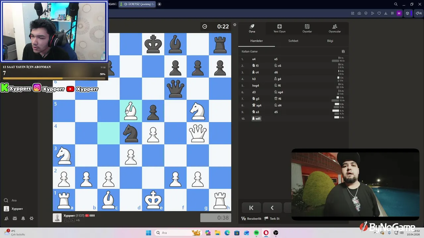The image size is (424, 238).
Task: Click the opening-book icon beside Italian Game
Action: (343, 51)
